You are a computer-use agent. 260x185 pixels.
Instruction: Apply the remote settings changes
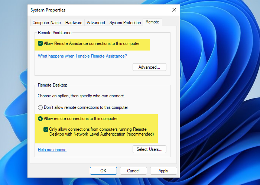[x=163, y=171]
